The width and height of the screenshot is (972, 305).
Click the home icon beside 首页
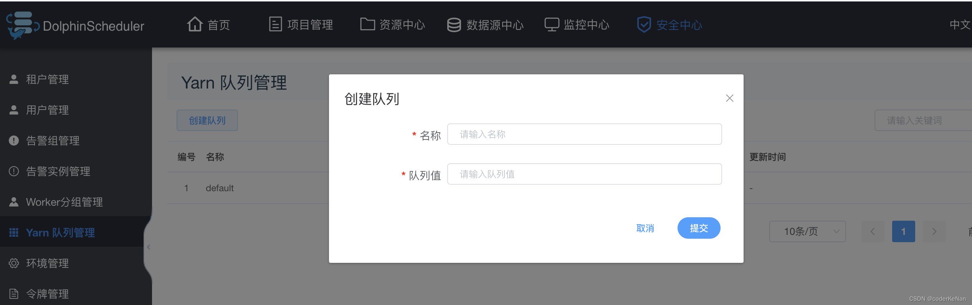[195, 24]
